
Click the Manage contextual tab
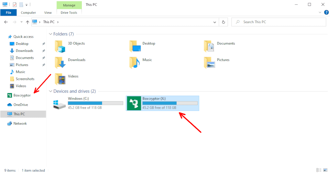[69, 5]
